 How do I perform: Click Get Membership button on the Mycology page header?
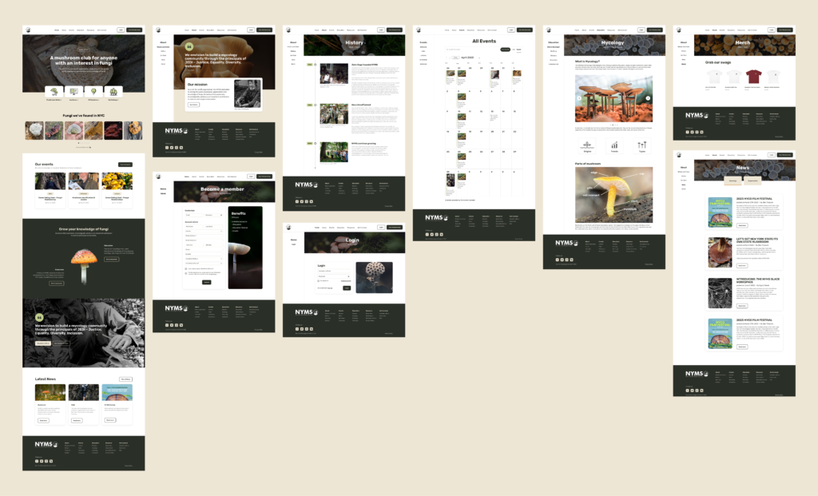655,30
